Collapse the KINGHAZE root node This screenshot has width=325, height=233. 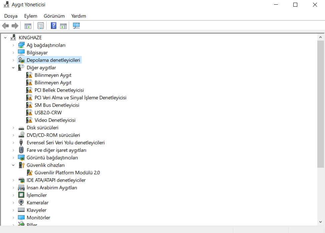click(x=5, y=38)
